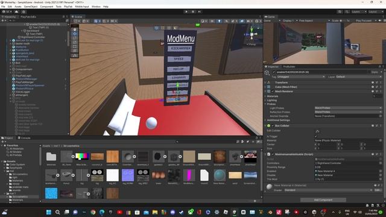This screenshot has height=217, width=386.
Task: Expand the Transform component
Action: [x=265, y=83]
